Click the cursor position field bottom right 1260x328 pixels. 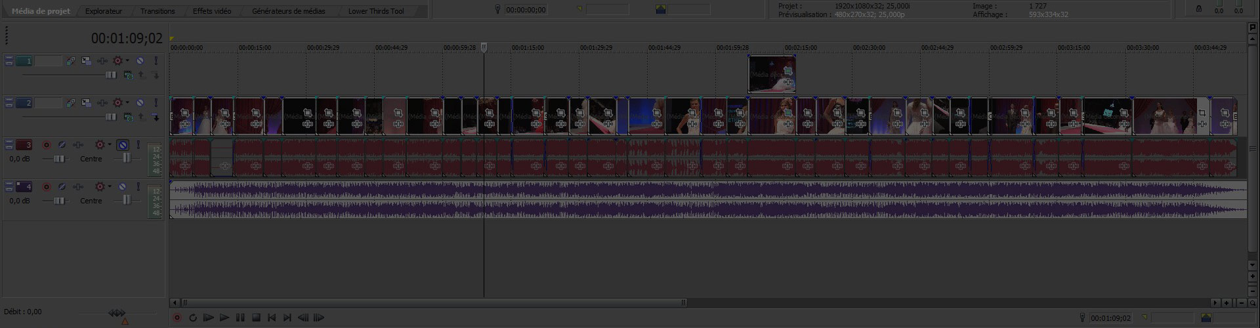pos(1111,318)
